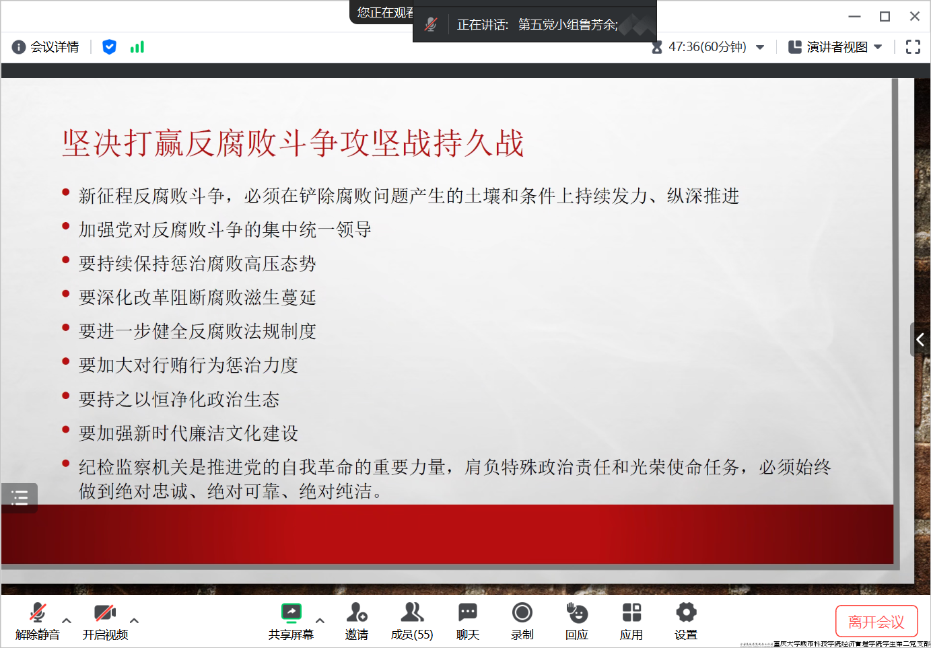This screenshot has width=931, height=648.
Task: Expand the 47:36 meeting timer dropdown
Action: click(760, 47)
